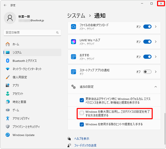Maximize the settings window
166x149 pixels.
[151, 4]
